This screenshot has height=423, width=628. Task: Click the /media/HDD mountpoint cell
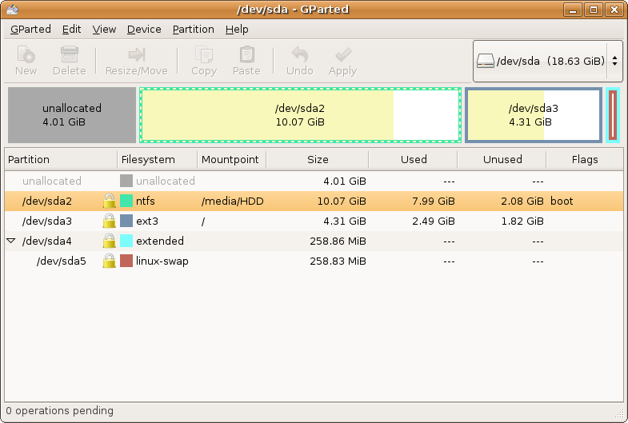(233, 201)
